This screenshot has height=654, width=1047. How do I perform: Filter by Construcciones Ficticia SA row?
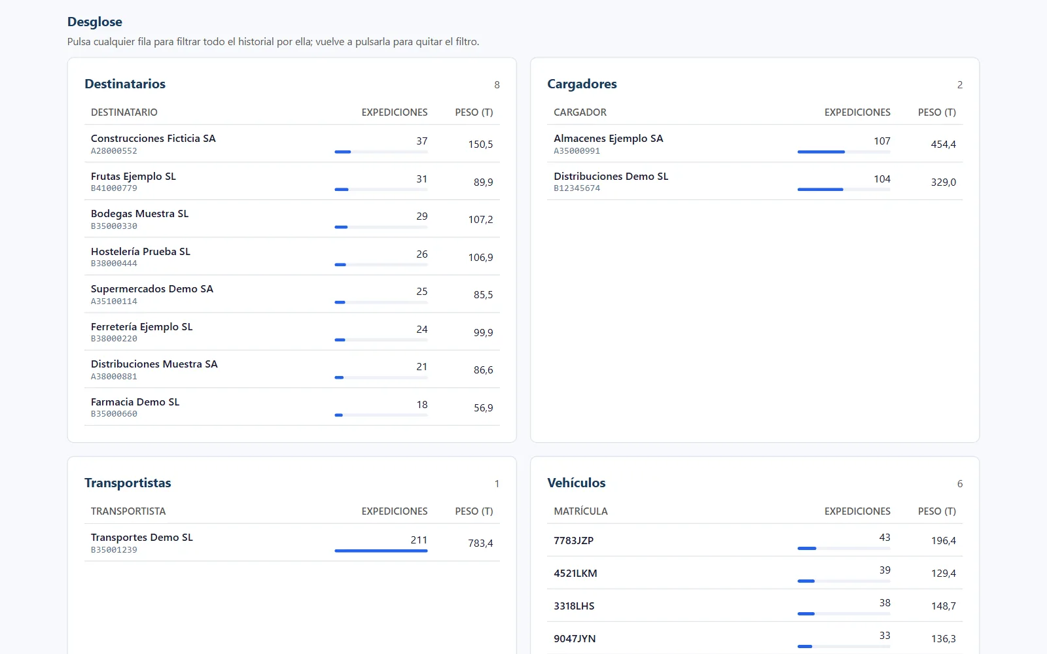point(292,144)
